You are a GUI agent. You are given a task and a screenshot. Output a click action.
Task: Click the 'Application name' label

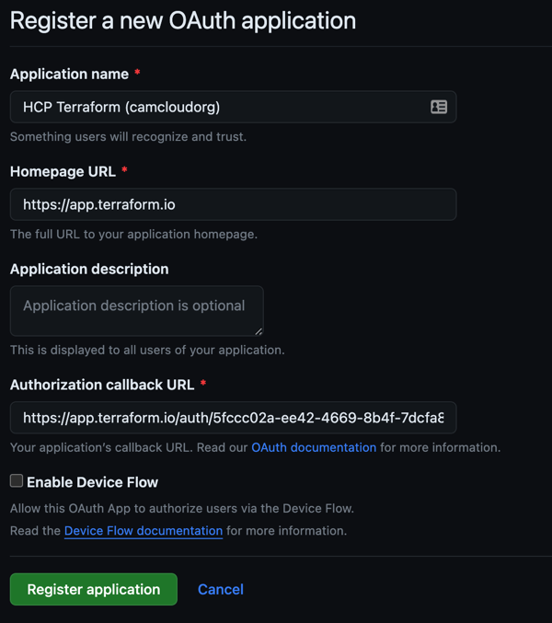tap(70, 74)
